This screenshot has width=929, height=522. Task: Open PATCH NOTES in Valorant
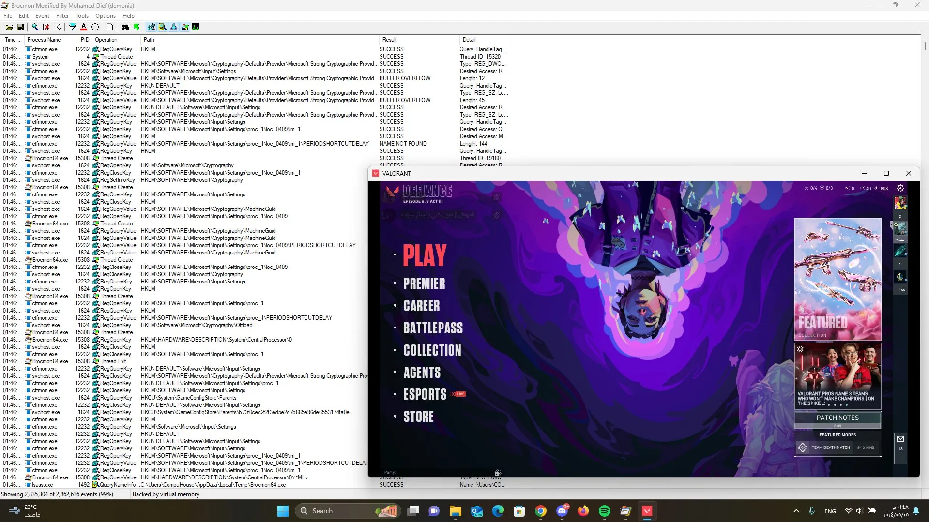coord(838,418)
